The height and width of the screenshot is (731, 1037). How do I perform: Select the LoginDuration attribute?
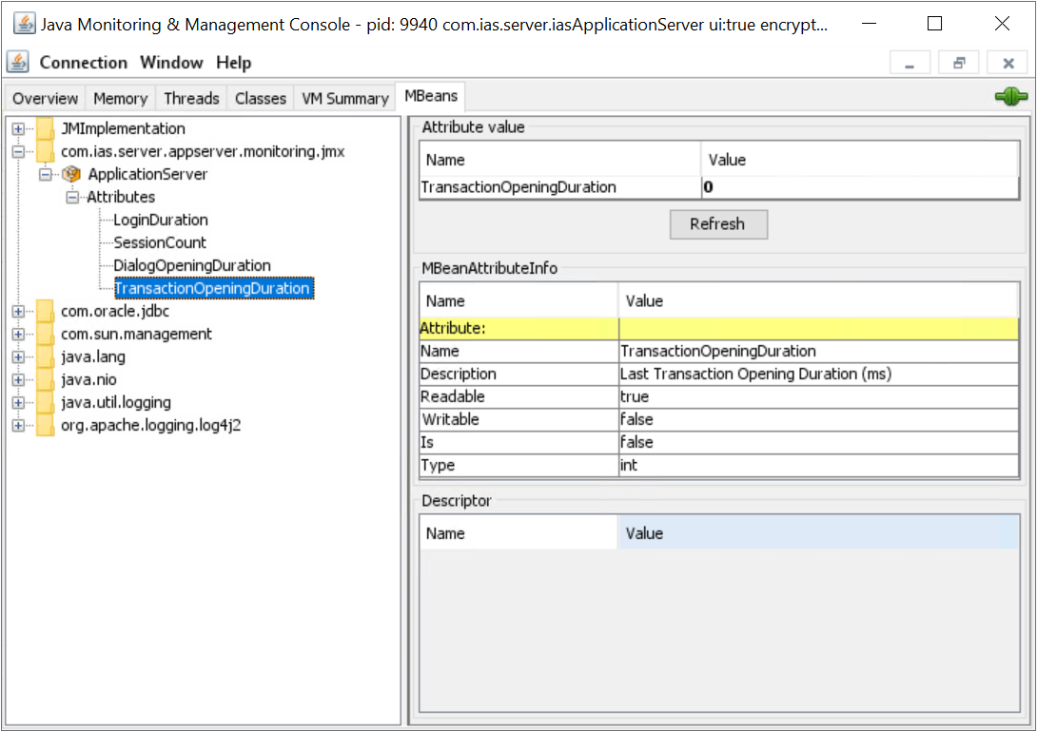(161, 221)
